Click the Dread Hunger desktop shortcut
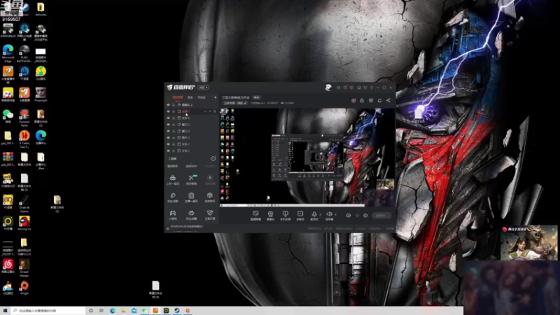The height and width of the screenshot is (315, 560). tap(24, 268)
